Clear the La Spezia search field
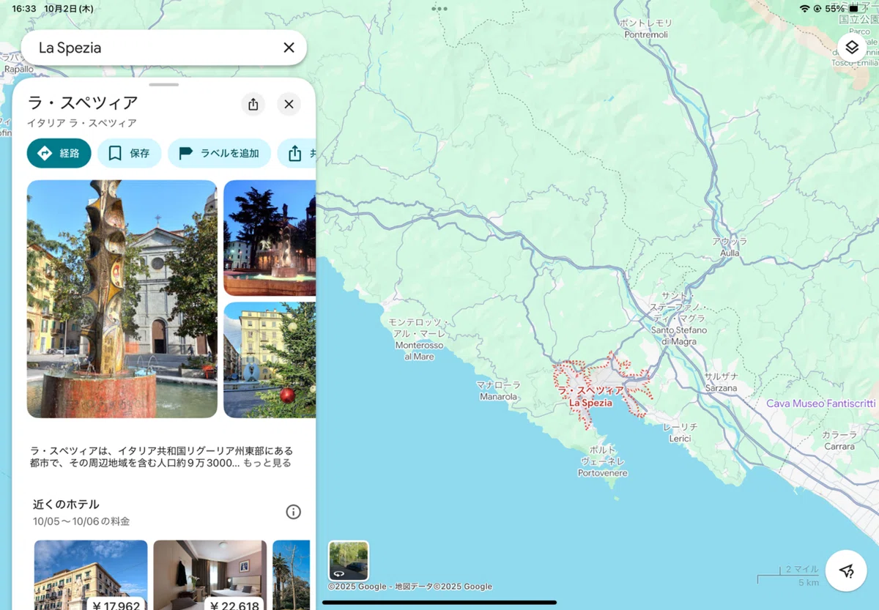This screenshot has width=879, height=610. [x=289, y=48]
